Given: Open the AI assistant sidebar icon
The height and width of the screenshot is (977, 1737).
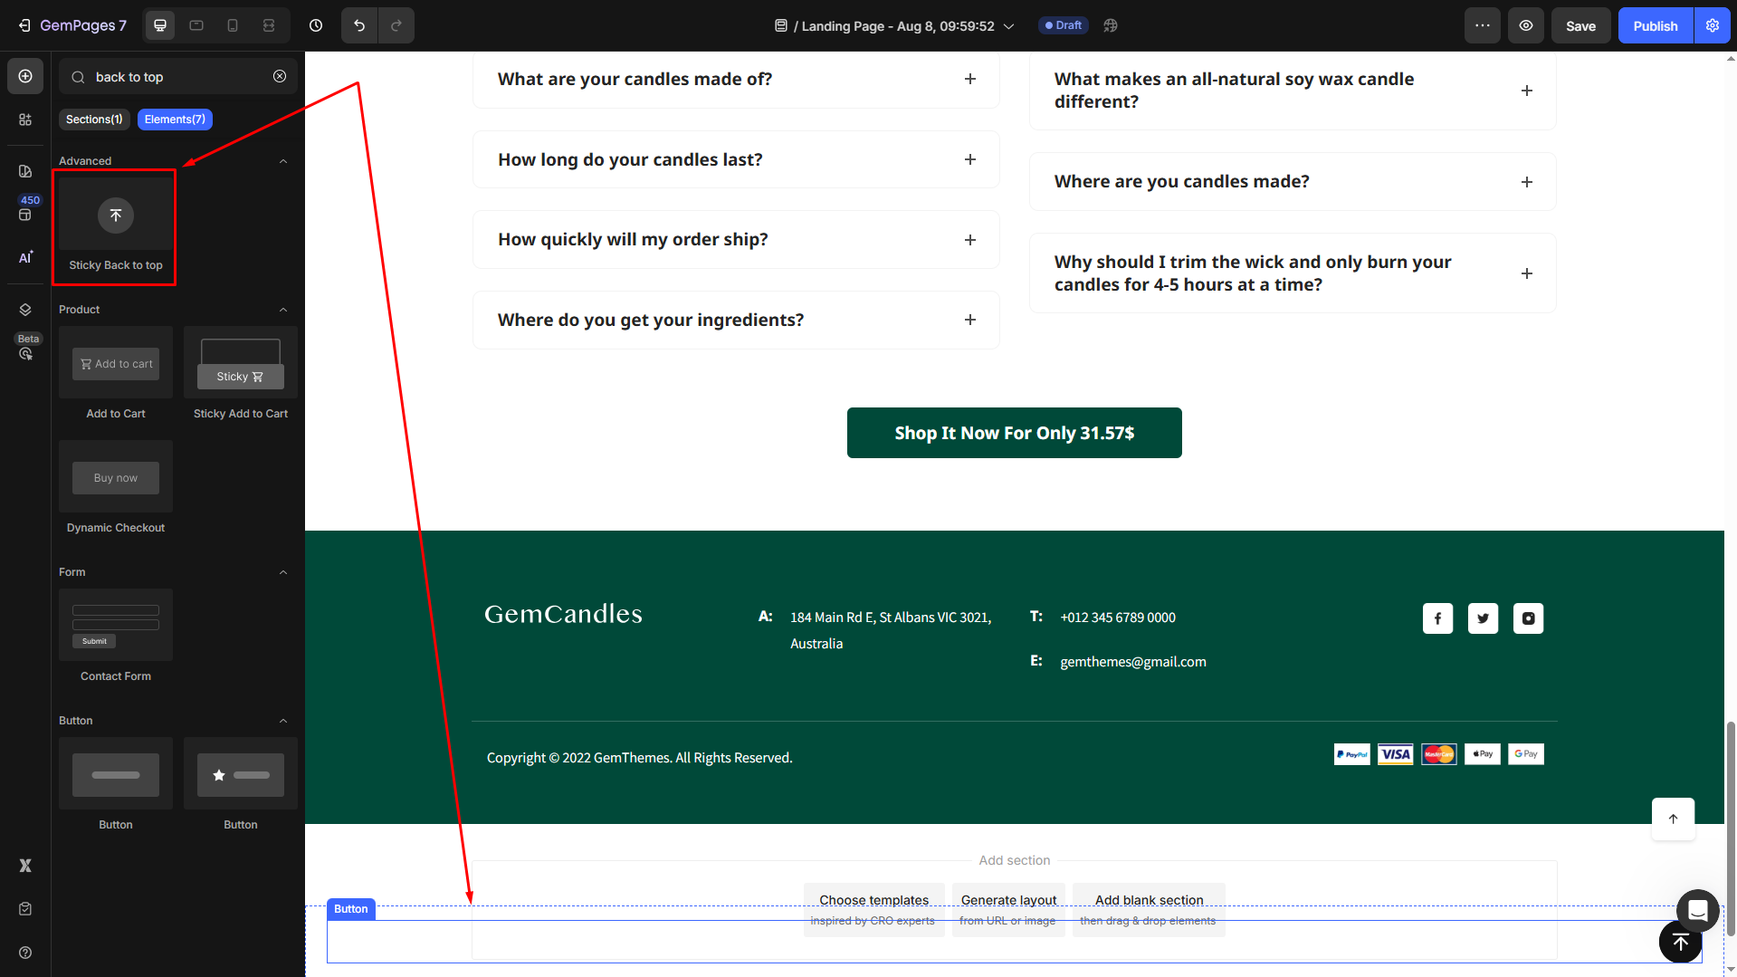Looking at the screenshot, I should click(25, 257).
